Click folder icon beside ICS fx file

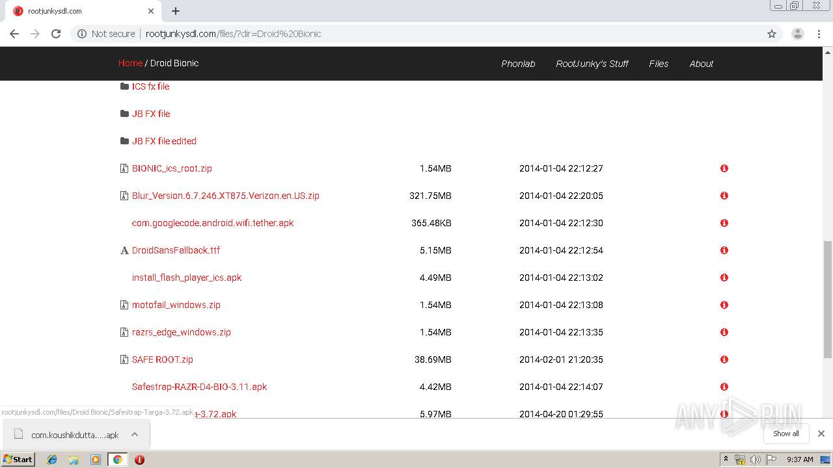[x=124, y=86]
